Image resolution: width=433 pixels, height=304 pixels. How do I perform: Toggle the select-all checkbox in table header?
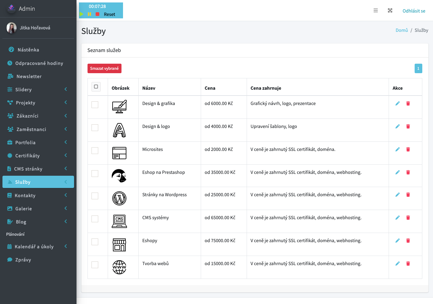tap(96, 87)
